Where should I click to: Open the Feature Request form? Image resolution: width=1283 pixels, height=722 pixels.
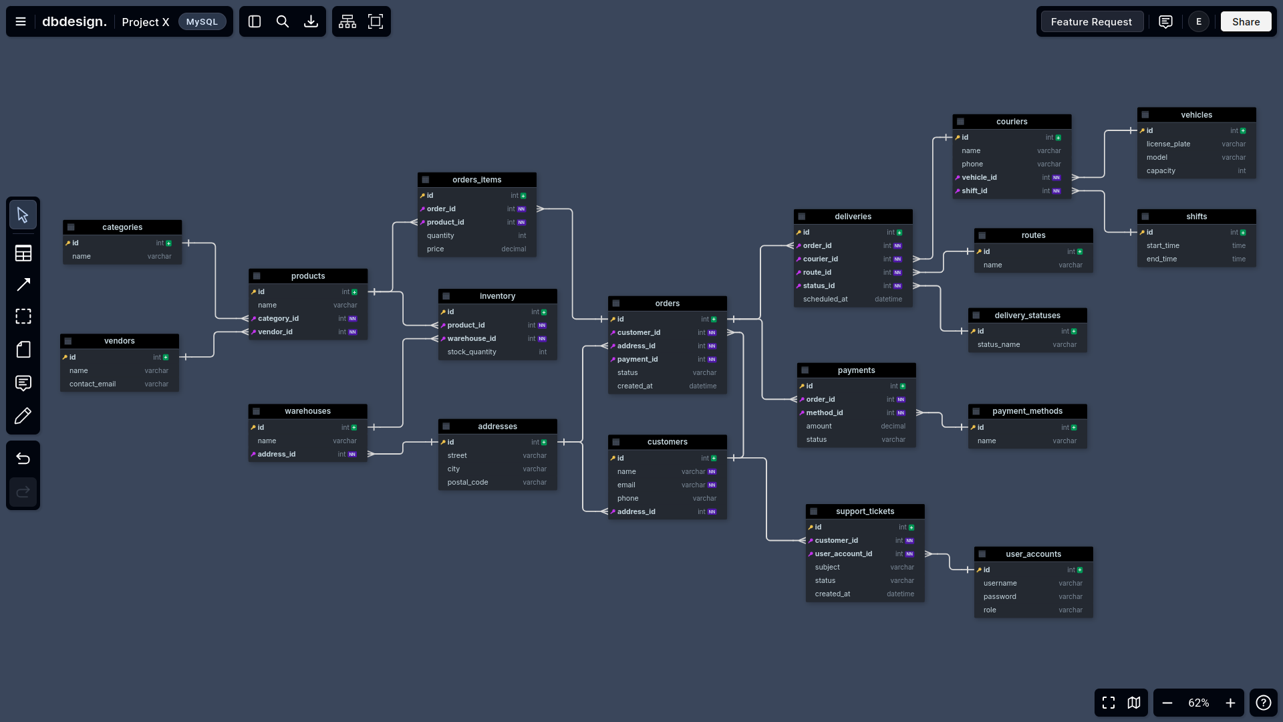[1092, 21]
